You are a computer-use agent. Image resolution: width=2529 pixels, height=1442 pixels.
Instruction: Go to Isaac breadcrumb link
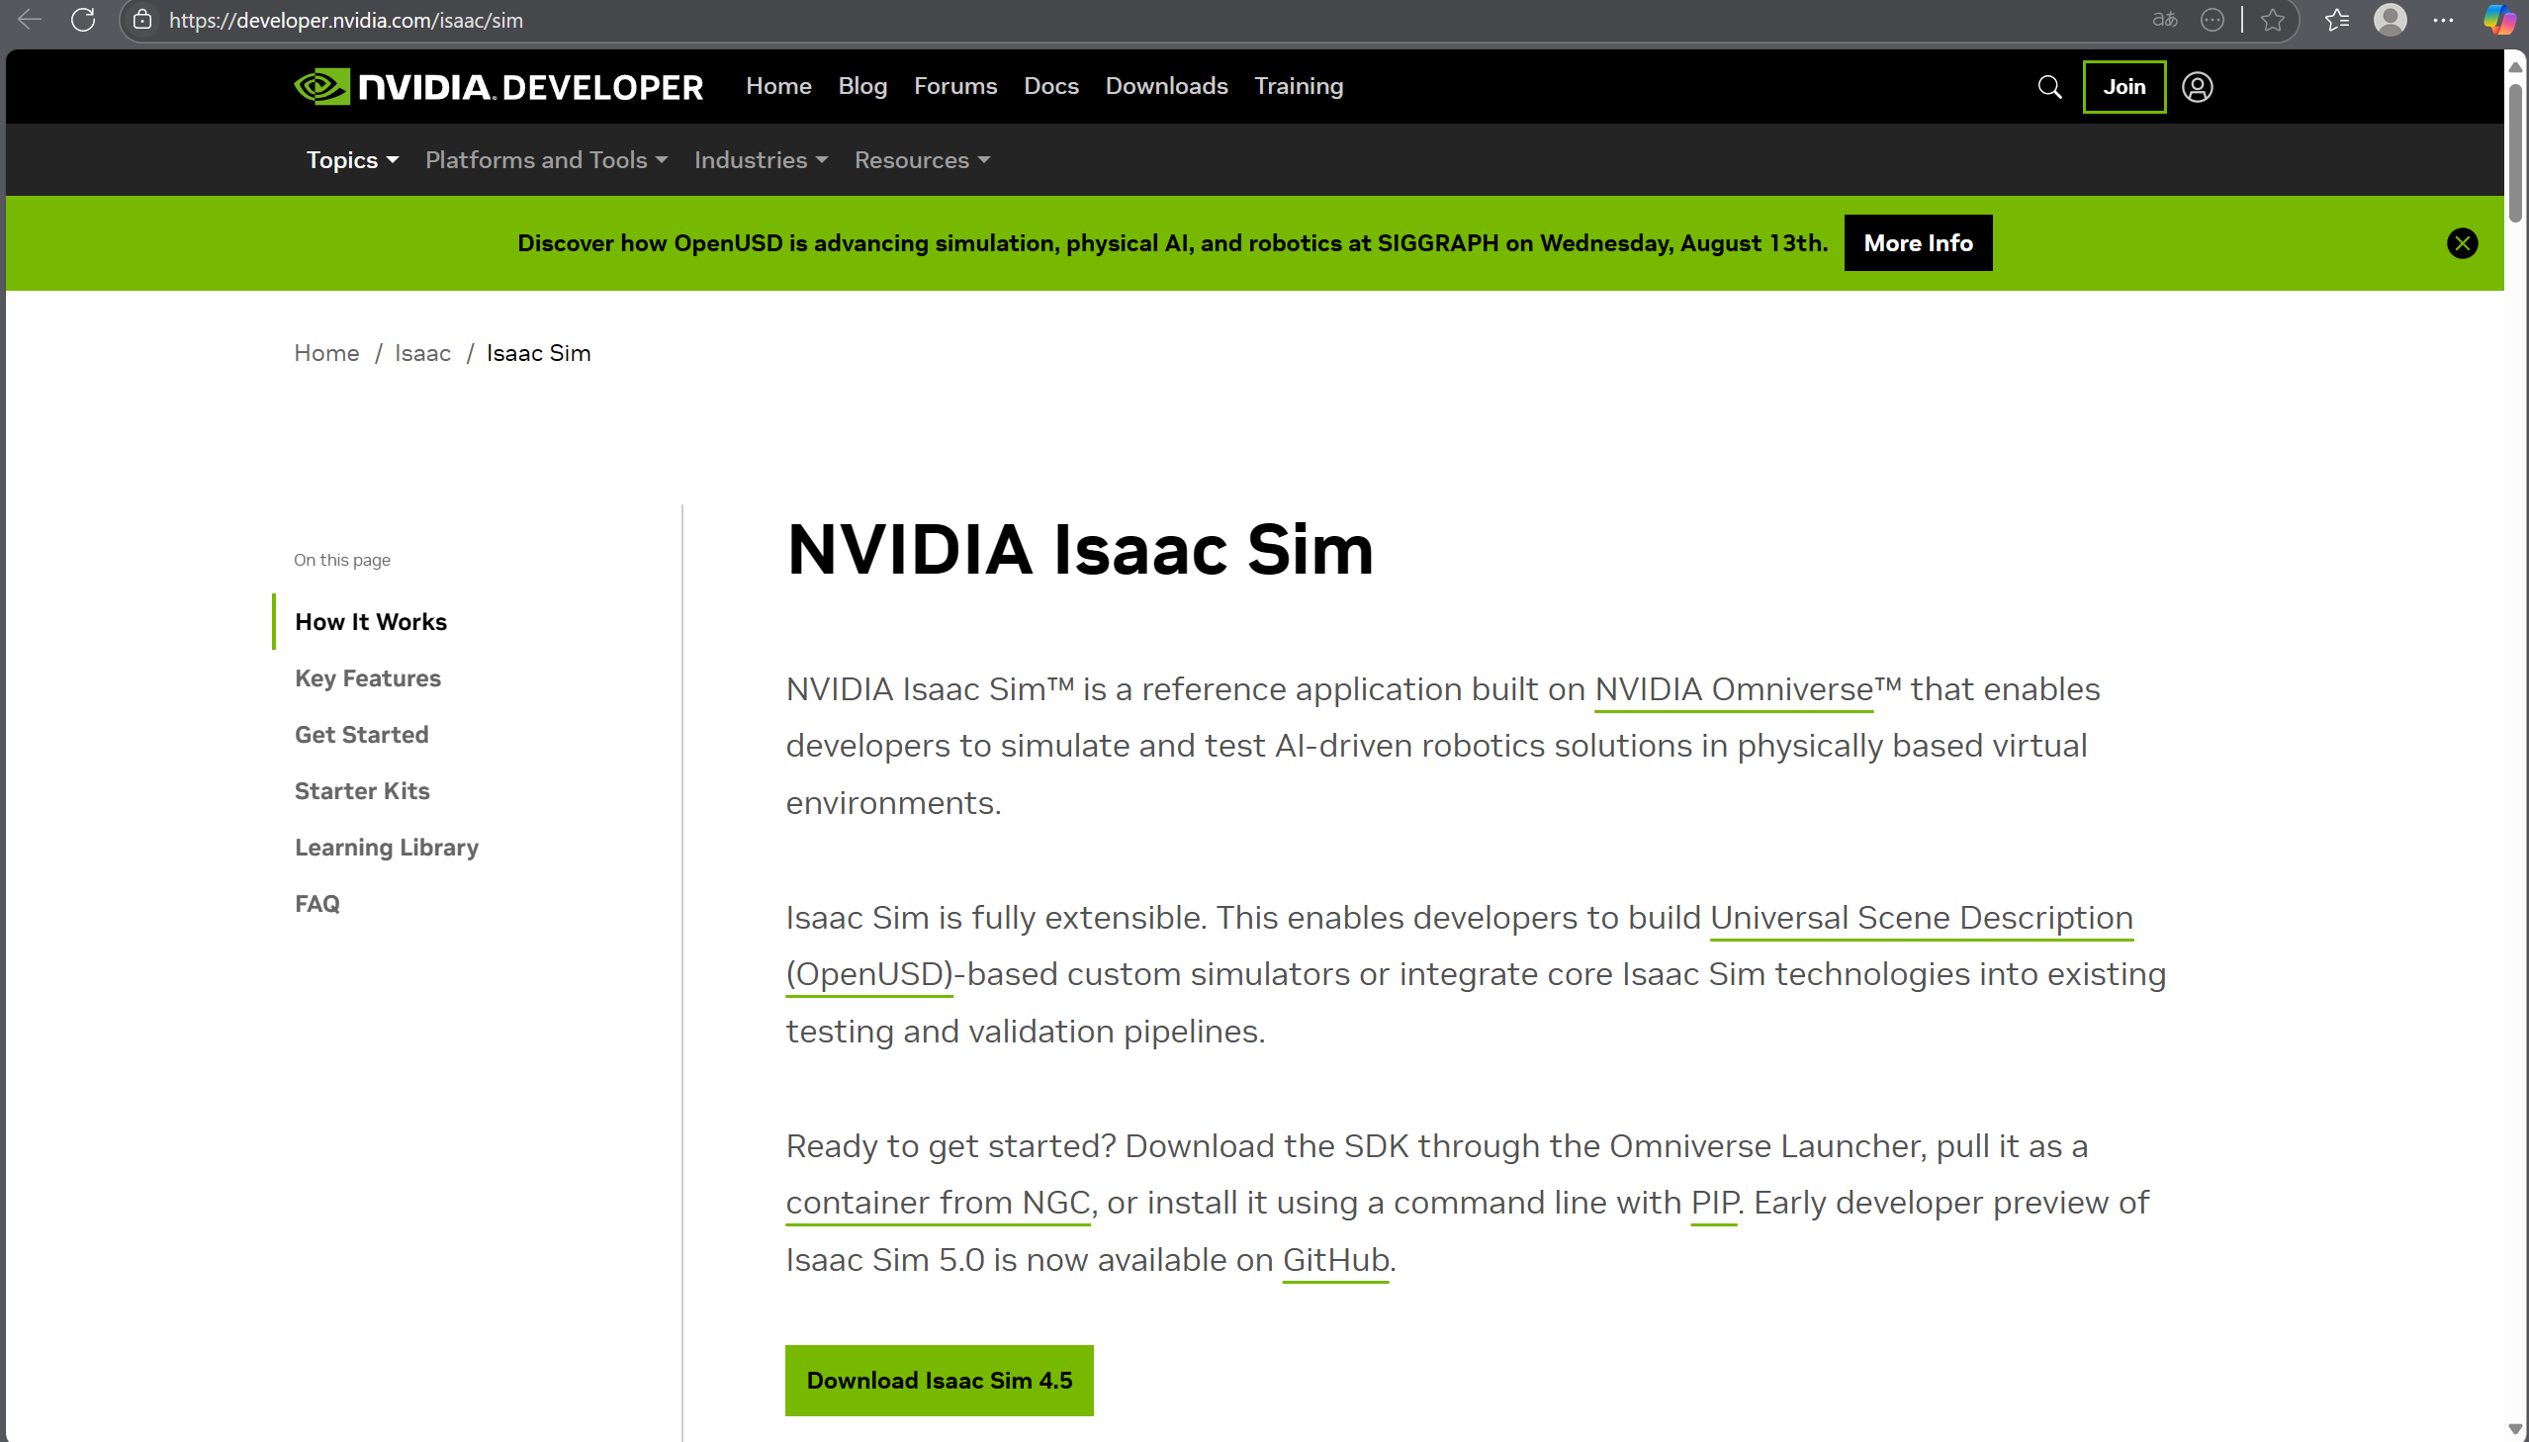(423, 353)
